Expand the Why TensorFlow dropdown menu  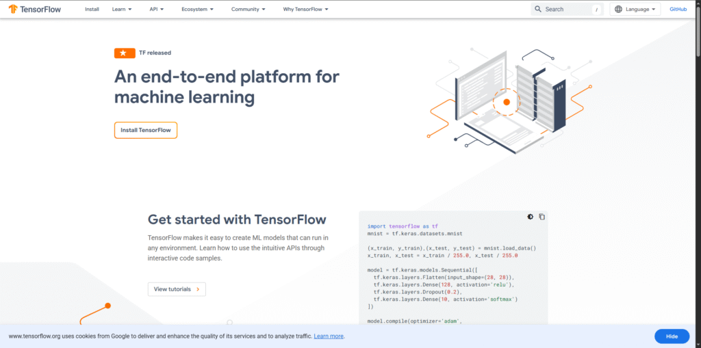tap(306, 9)
